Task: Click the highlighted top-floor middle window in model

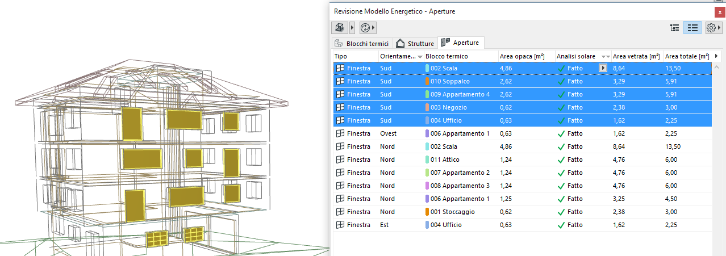Action: click(184, 120)
